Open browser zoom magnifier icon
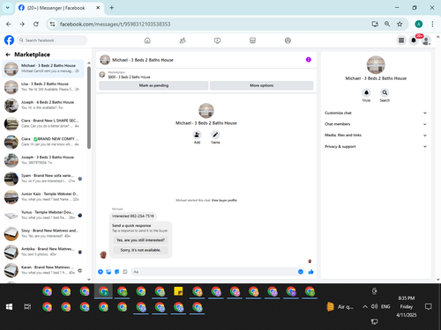Viewport: 441px width, 330px height. (387, 24)
